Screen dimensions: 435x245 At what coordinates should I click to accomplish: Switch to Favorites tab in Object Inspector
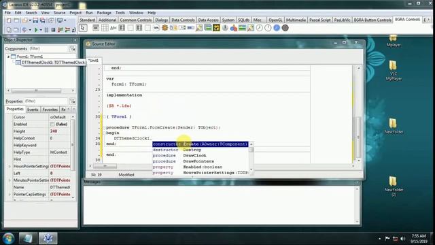coord(50,110)
